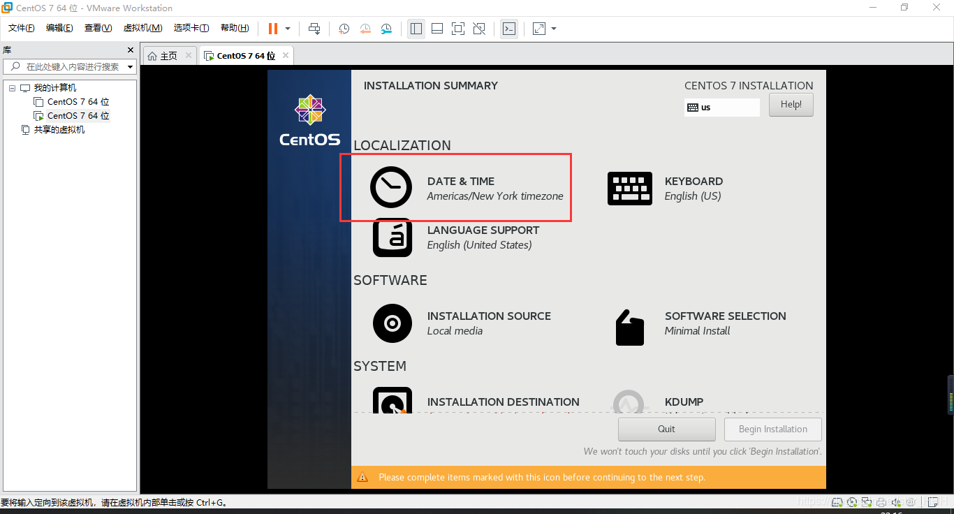Toggle the thumbnail bar view icon

[437, 29]
